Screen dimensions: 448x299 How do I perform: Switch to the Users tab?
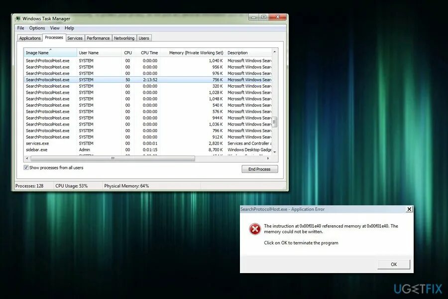click(x=144, y=38)
